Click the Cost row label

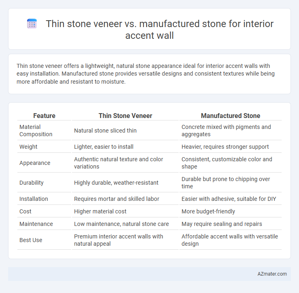[x=25, y=211]
